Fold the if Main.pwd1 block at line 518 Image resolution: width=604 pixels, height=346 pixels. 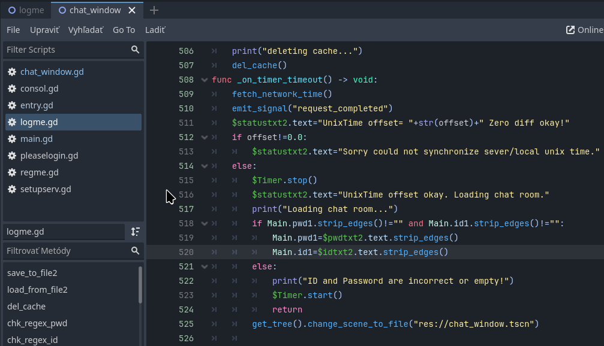click(205, 223)
